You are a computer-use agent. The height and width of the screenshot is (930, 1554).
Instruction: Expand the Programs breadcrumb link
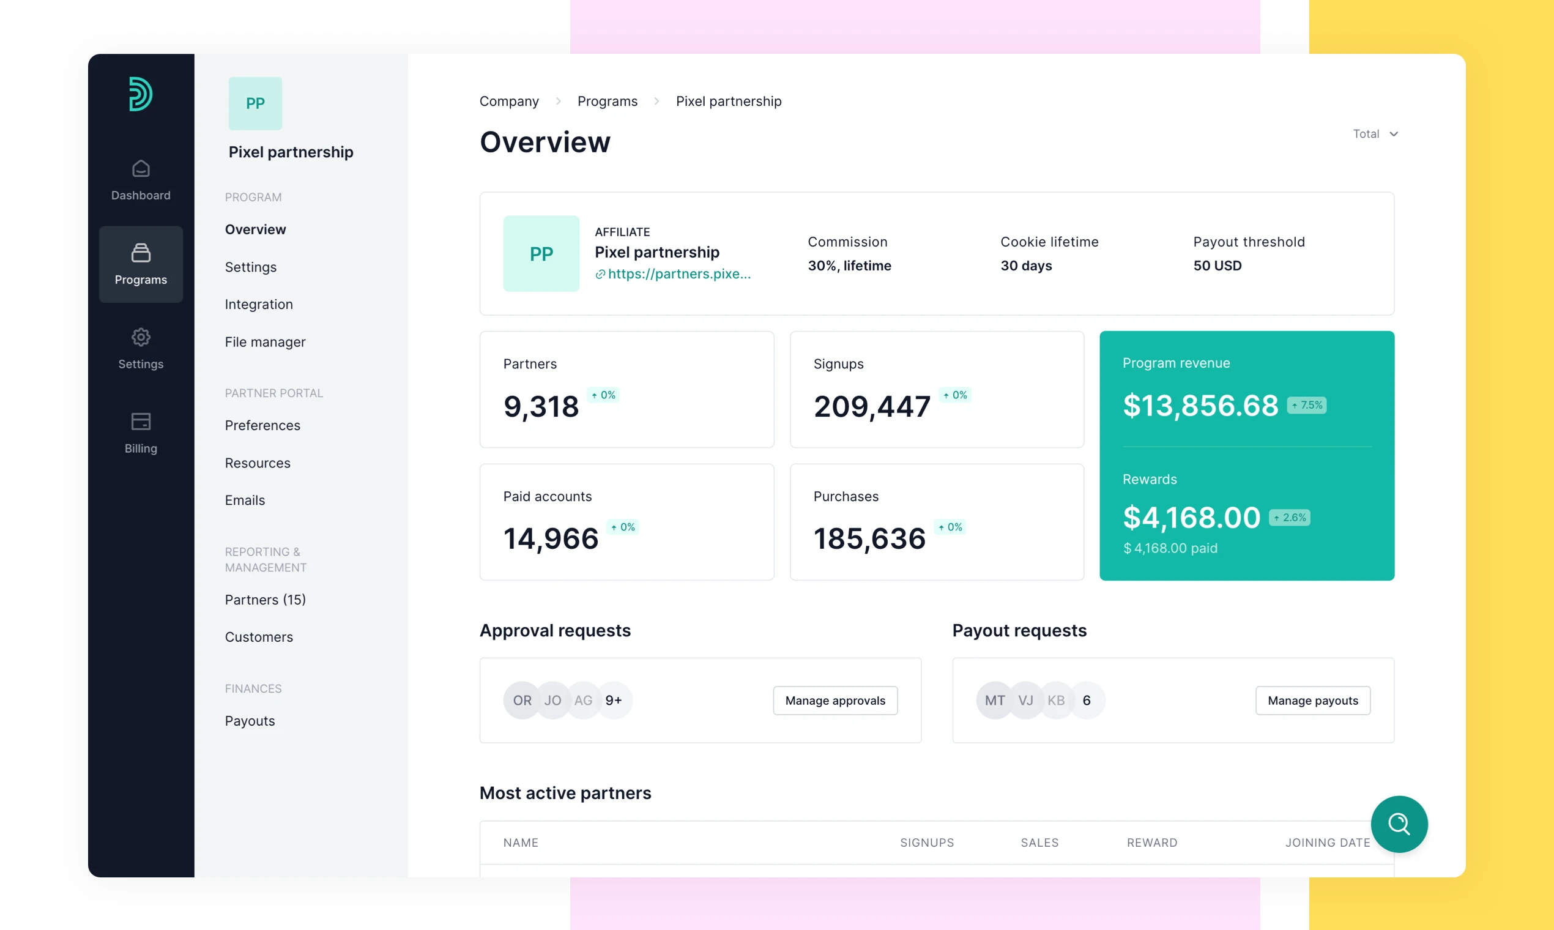pyautogui.click(x=608, y=101)
